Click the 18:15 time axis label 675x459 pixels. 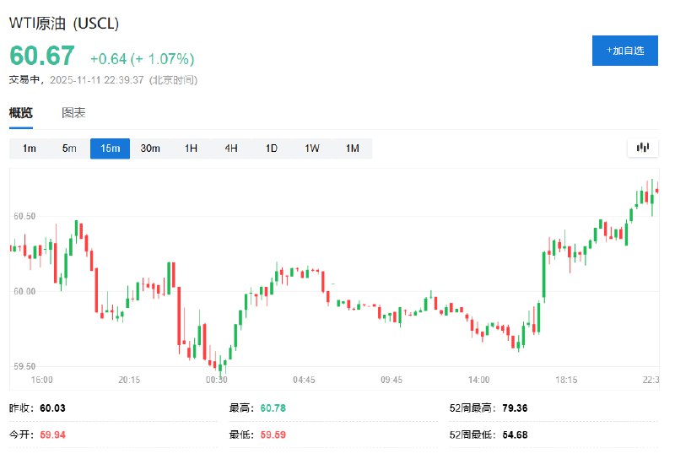(566, 380)
